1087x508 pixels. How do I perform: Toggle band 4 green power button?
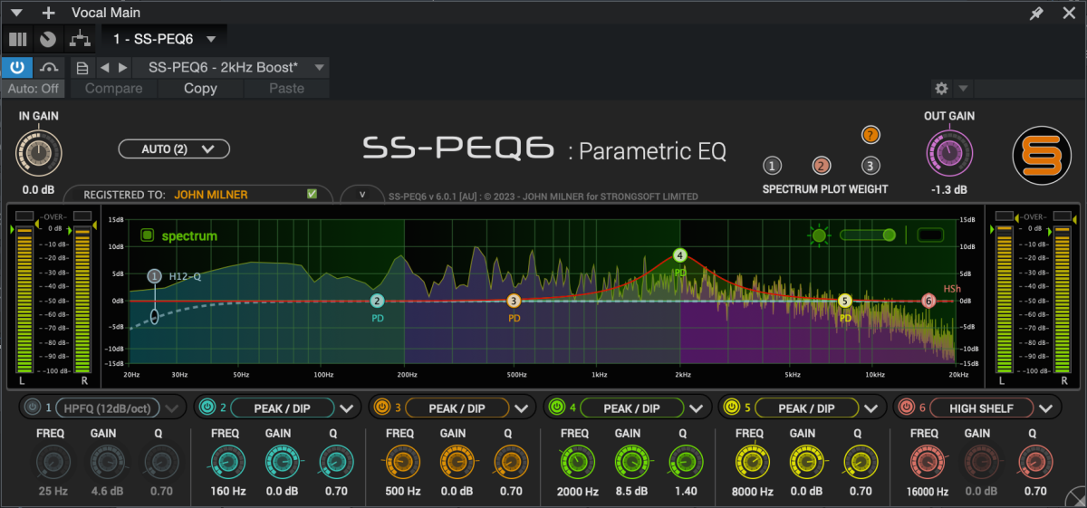tap(556, 407)
